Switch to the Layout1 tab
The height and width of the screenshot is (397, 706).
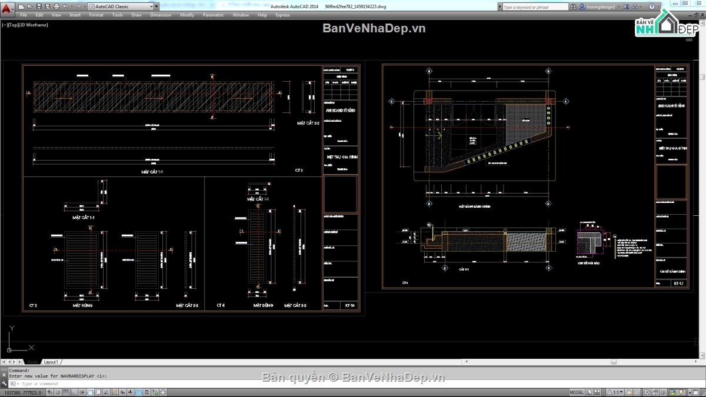(x=51, y=362)
